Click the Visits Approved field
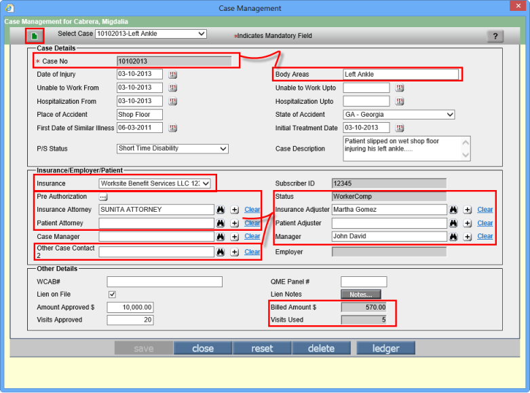The image size is (530, 393). (x=130, y=320)
